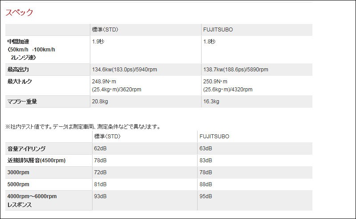The image size is (356, 219).
Task: Select the 20.8kg muffler weight cell
Action: click(101, 102)
